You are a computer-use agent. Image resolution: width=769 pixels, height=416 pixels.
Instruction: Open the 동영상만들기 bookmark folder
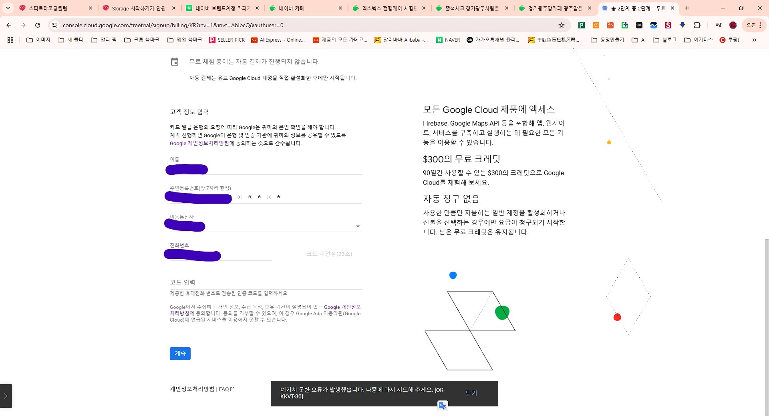(608, 40)
